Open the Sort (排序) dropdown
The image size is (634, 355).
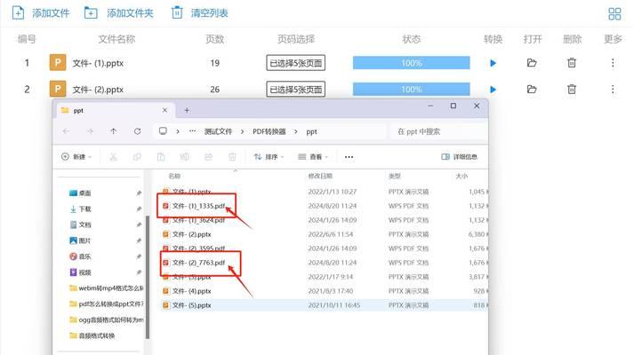(x=269, y=156)
